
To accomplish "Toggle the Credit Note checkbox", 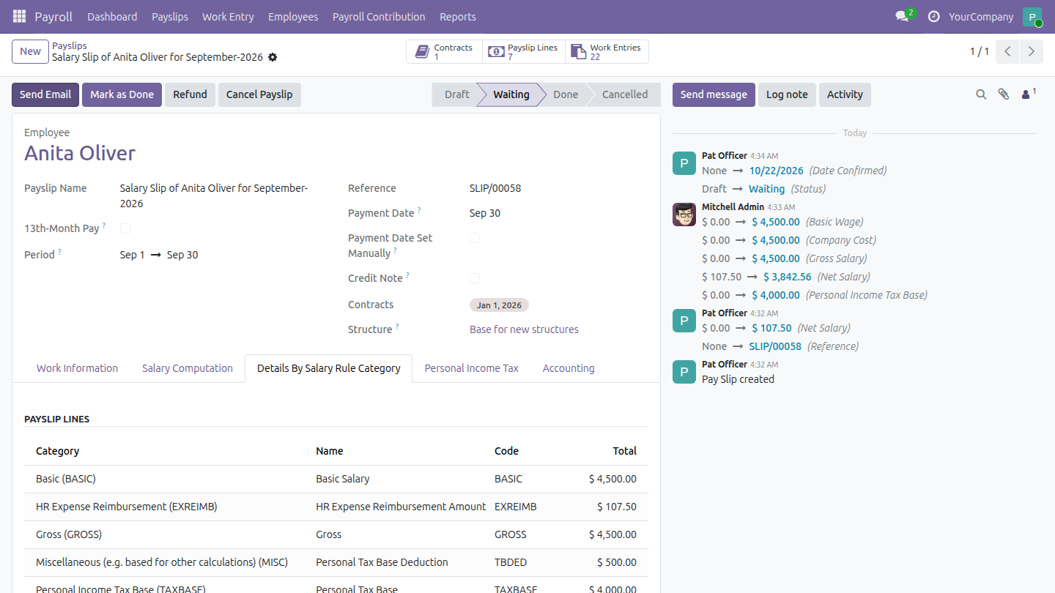I will coord(475,278).
